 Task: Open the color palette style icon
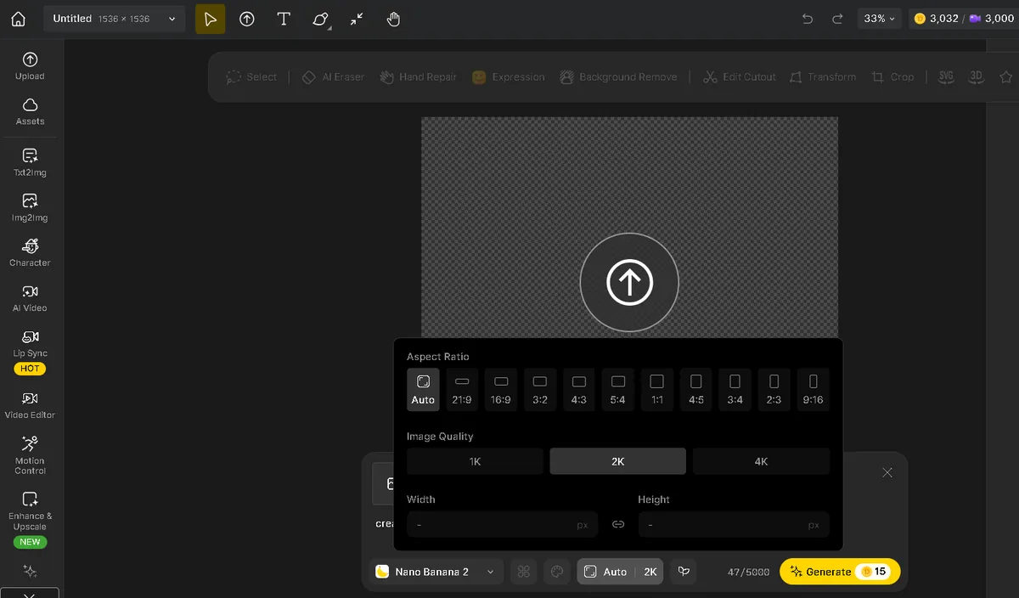(x=557, y=572)
